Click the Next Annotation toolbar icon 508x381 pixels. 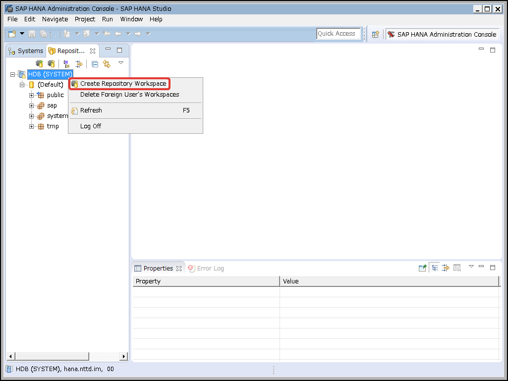point(67,34)
